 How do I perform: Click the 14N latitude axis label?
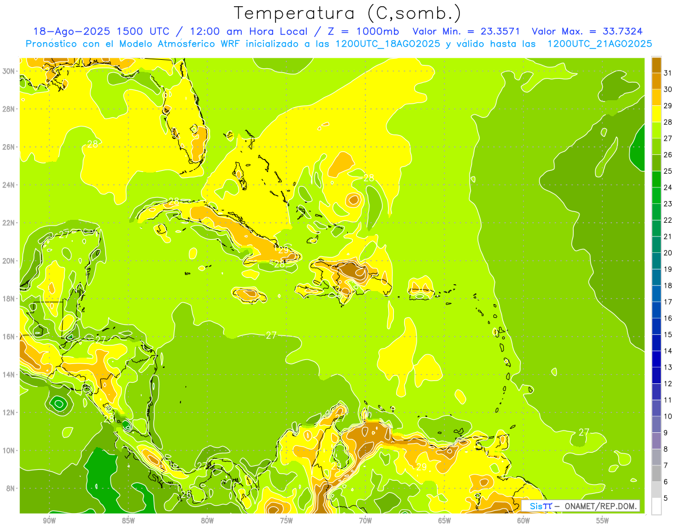(9, 375)
